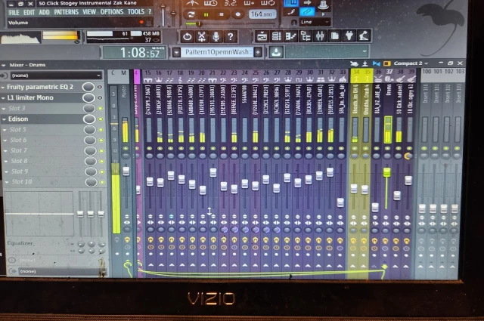The width and height of the screenshot is (484, 321).
Task: Click the 164.000 tempo display
Action: point(262,14)
